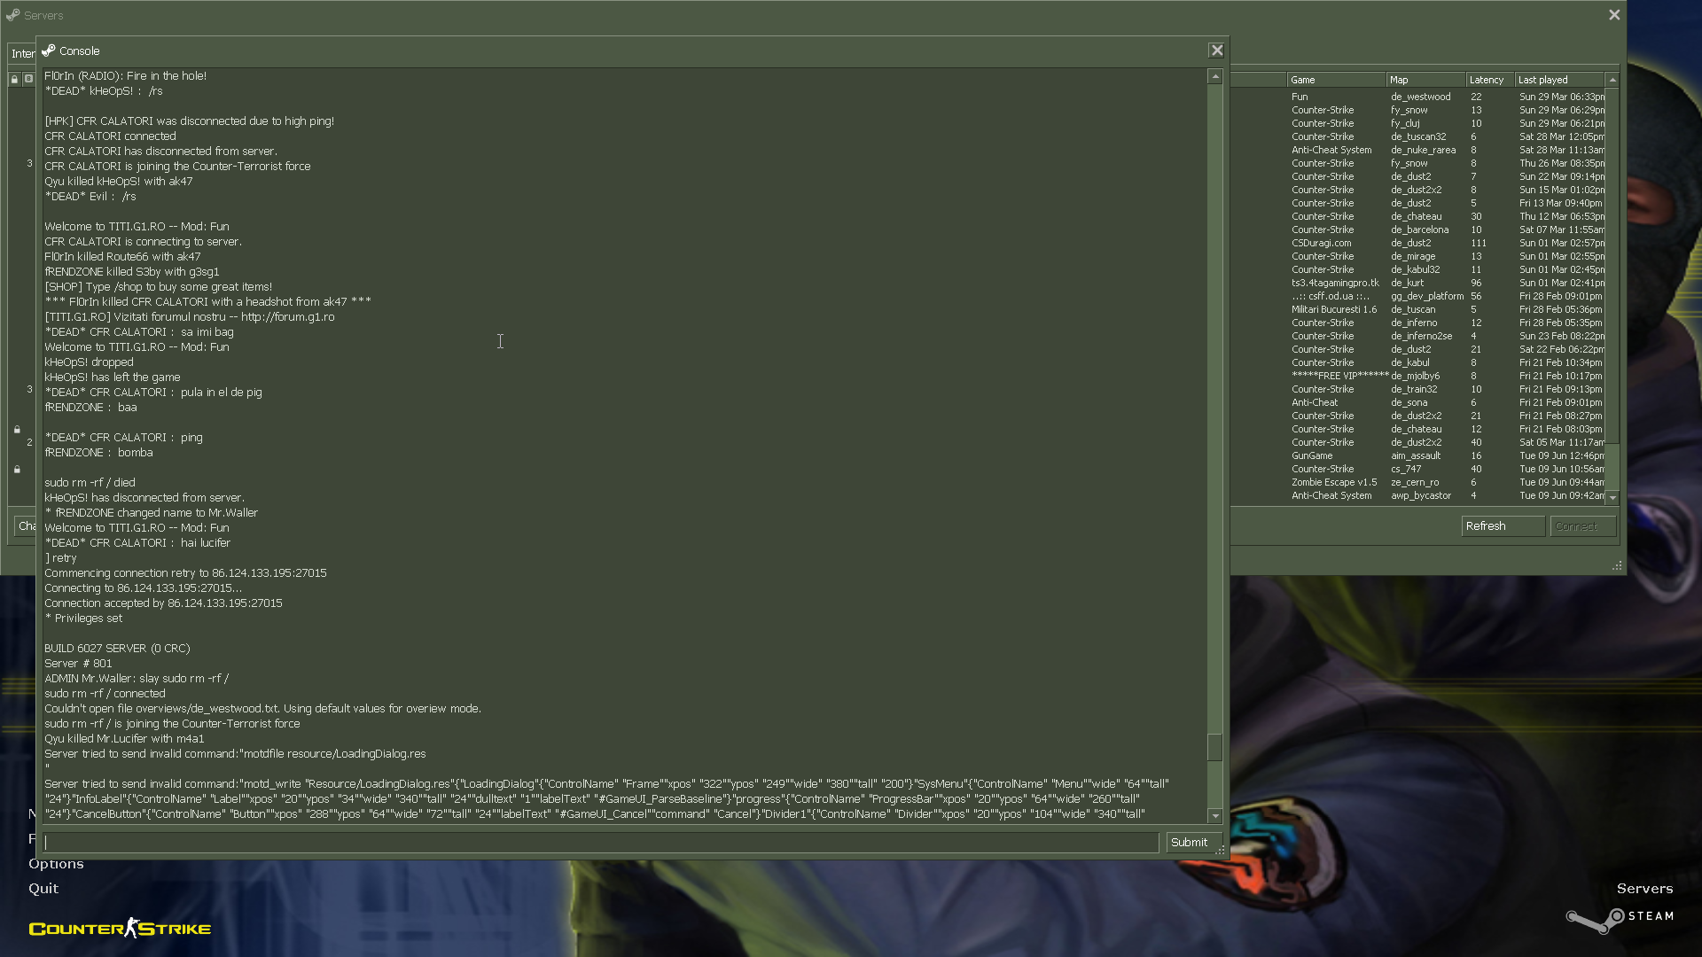Click the Console window resize grip
The width and height of the screenshot is (1702, 957).
coord(1221,850)
